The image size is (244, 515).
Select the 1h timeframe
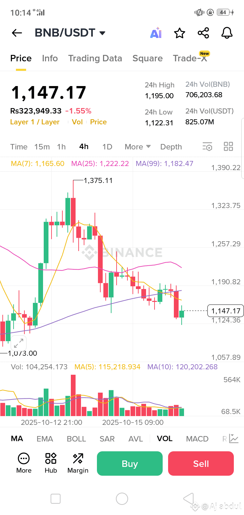click(x=61, y=147)
